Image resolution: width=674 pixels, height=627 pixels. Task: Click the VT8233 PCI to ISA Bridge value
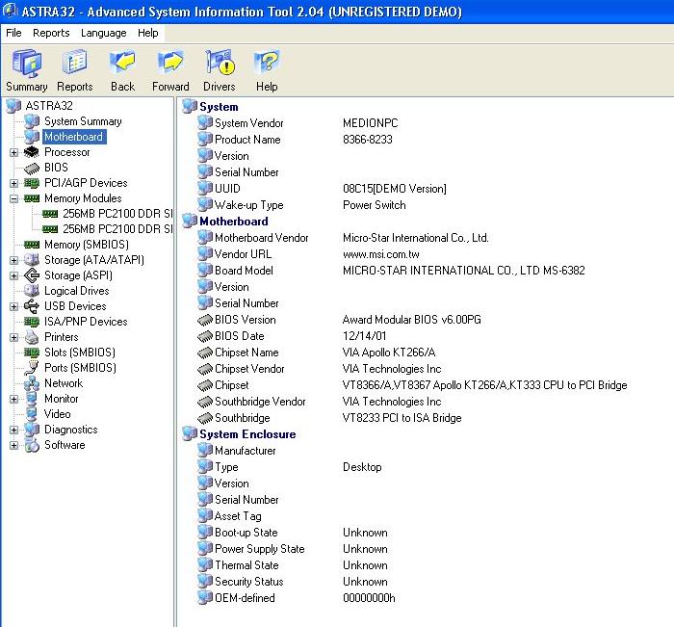[402, 418]
